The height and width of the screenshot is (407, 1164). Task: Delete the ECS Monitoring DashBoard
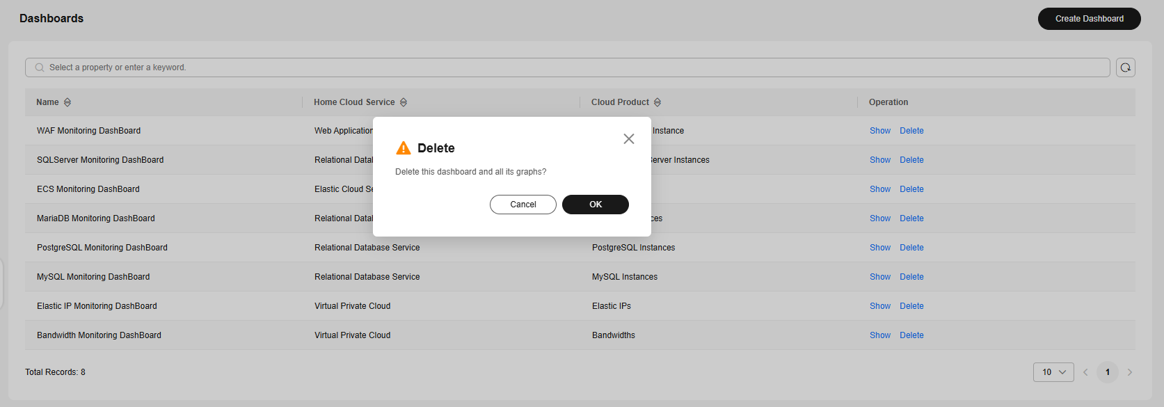(911, 189)
